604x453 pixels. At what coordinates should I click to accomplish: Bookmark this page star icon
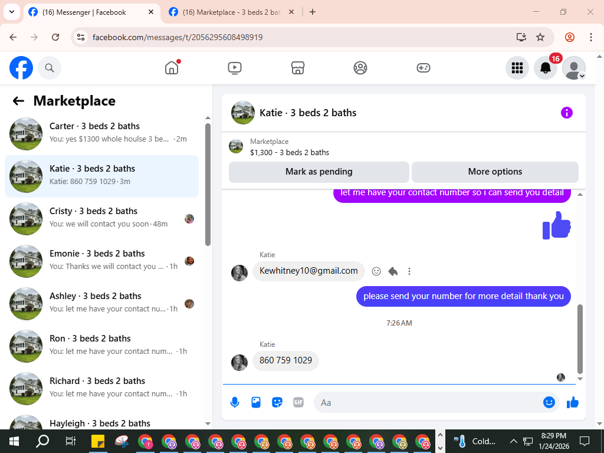tap(540, 37)
